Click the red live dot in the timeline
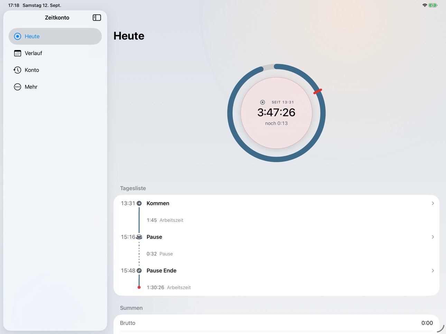Image resolution: width=446 pixels, height=334 pixels. coord(139,287)
